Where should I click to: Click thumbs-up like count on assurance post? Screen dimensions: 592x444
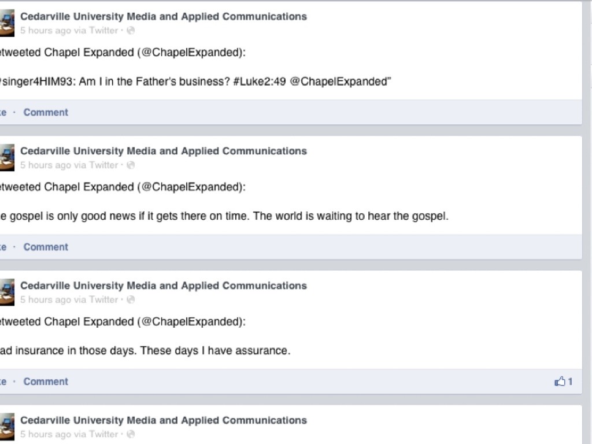pyautogui.click(x=564, y=382)
